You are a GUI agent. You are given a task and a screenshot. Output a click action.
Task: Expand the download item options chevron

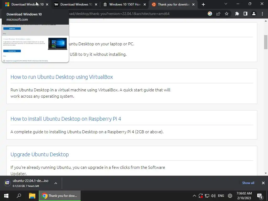pos(56,183)
